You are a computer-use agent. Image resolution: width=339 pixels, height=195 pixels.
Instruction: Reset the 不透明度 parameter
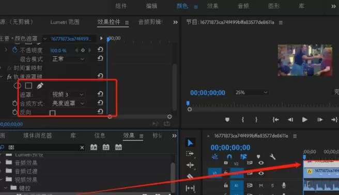click(x=100, y=50)
